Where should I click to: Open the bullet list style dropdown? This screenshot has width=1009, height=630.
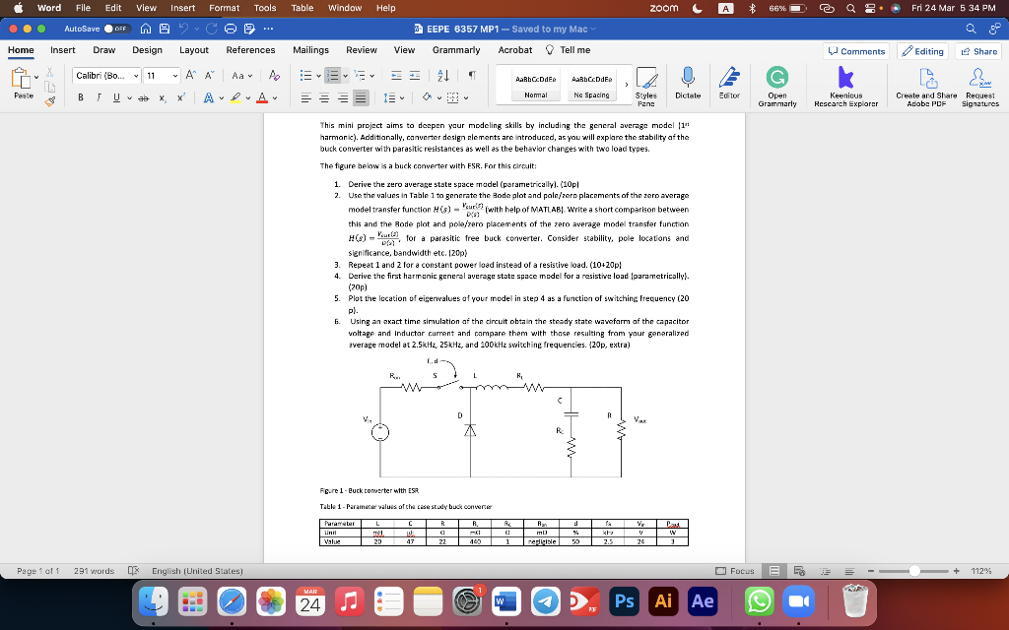pos(317,75)
